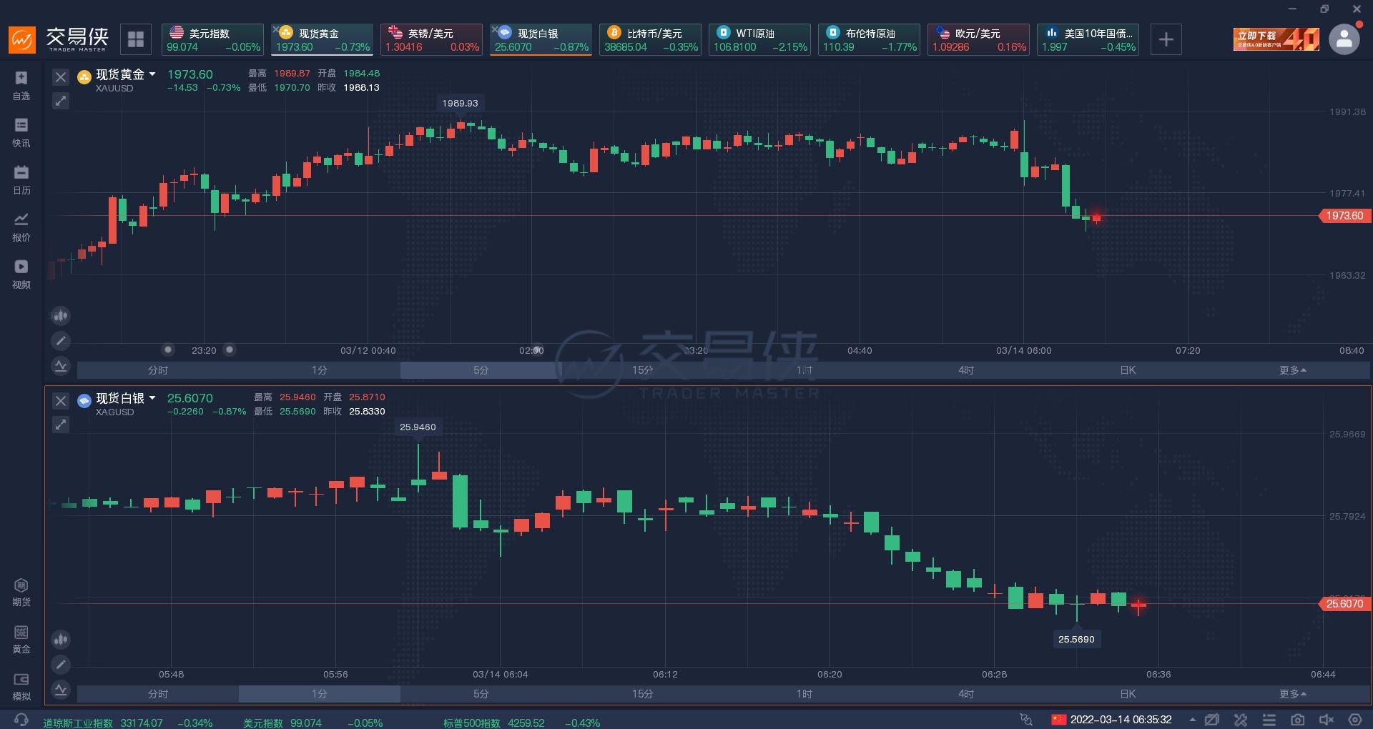Switch to the 英镑/美元 instrument tab
This screenshot has width=1373, height=729.
point(432,39)
